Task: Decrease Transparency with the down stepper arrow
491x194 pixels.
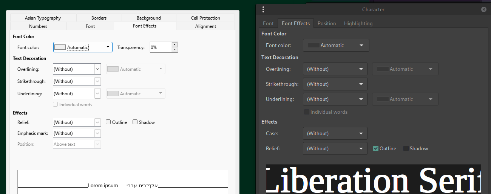Action: (174, 50)
